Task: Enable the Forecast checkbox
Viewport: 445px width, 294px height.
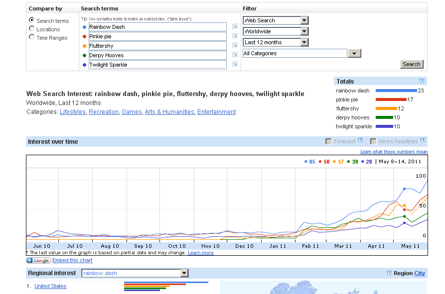Action: (x=328, y=141)
